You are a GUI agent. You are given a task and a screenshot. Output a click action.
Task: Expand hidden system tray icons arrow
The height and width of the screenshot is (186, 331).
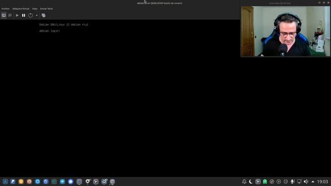(313, 181)
